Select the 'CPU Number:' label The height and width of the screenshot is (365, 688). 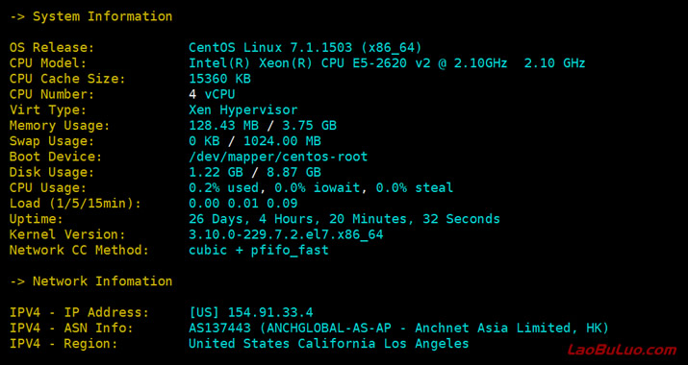52,94
